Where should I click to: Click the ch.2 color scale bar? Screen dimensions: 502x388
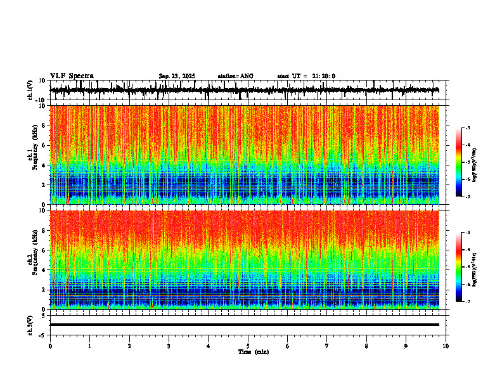pos(459,267)
